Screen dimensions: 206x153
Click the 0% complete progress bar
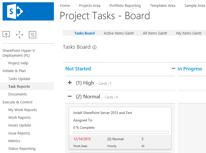tap(121, 132)
